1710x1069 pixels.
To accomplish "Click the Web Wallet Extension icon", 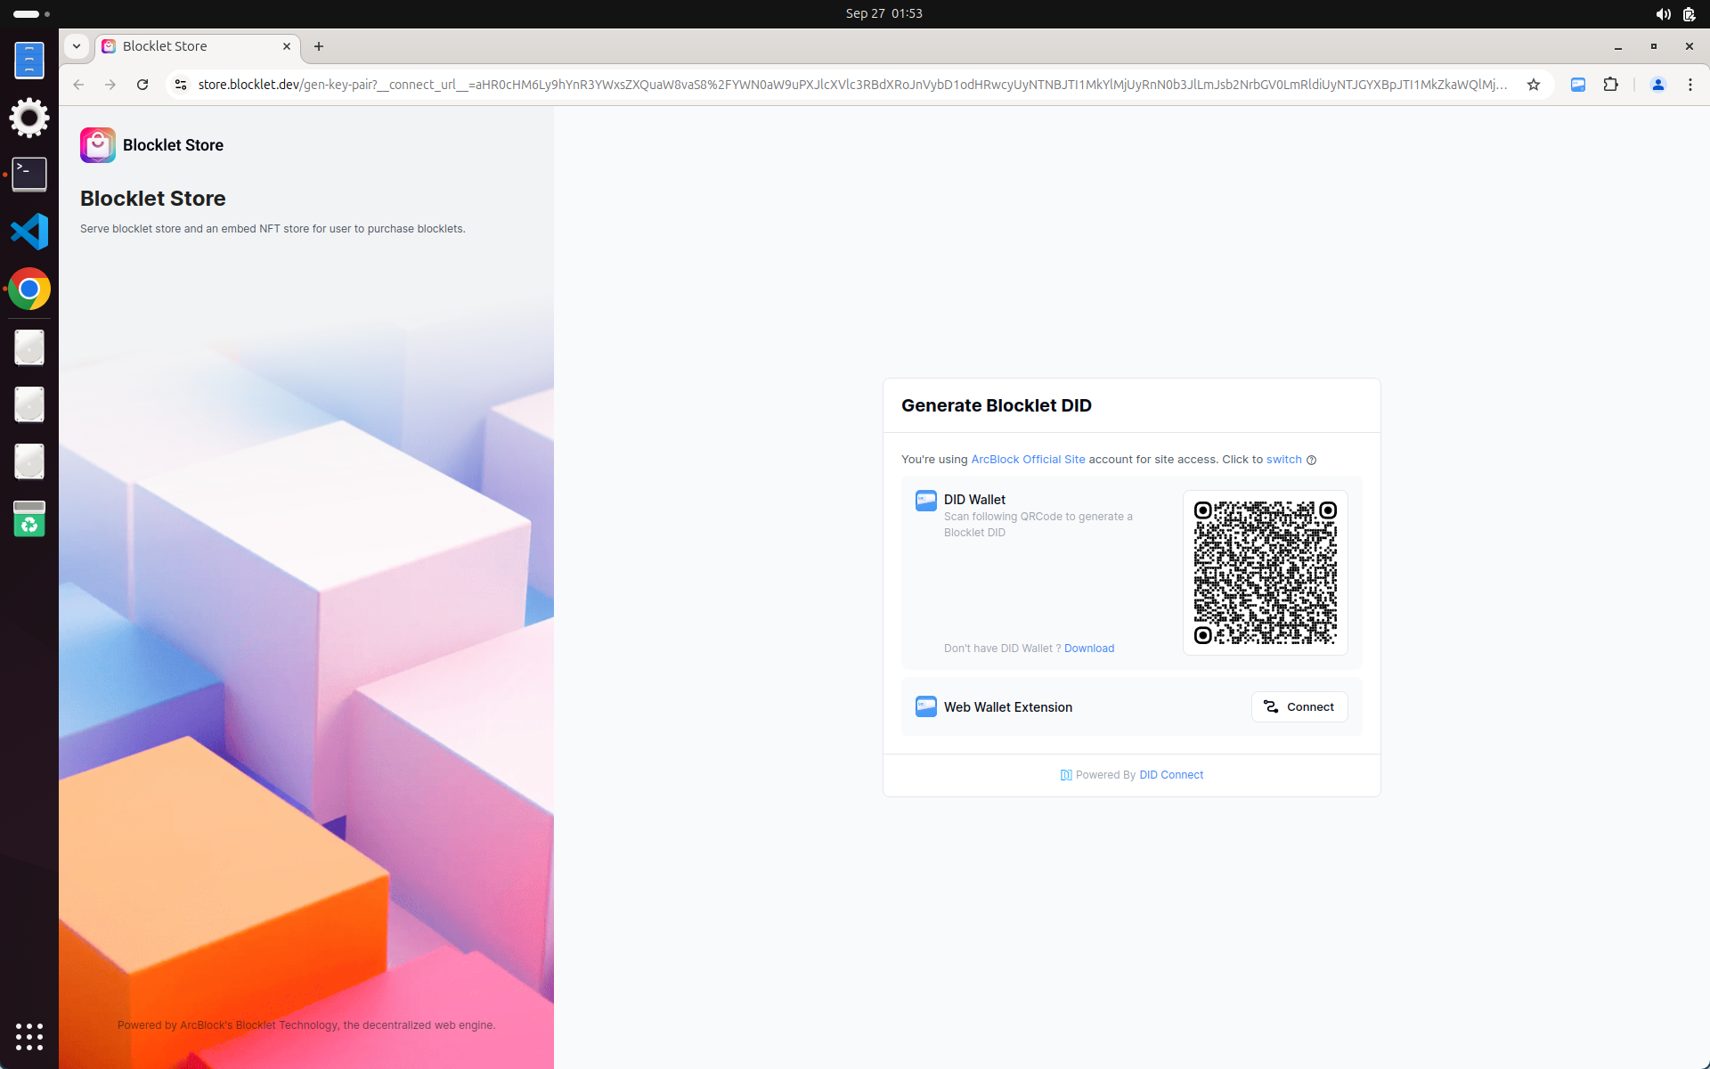I will (x=925, y=707).
